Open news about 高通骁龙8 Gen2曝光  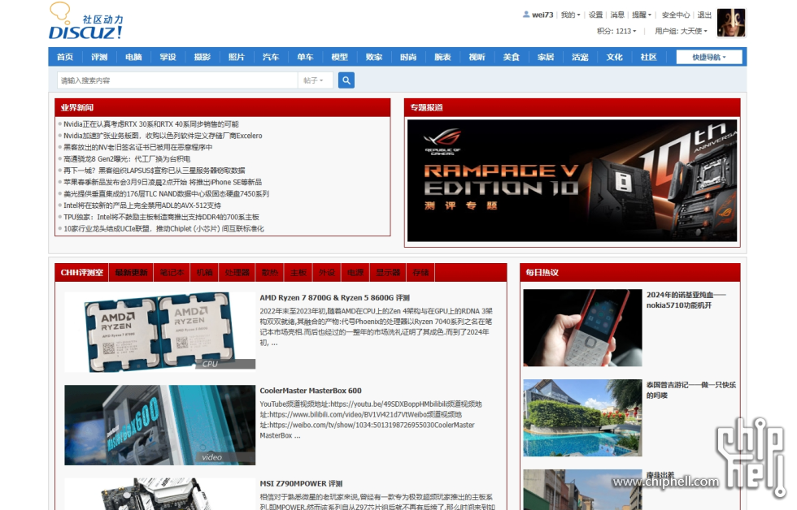tap(127, 159)
